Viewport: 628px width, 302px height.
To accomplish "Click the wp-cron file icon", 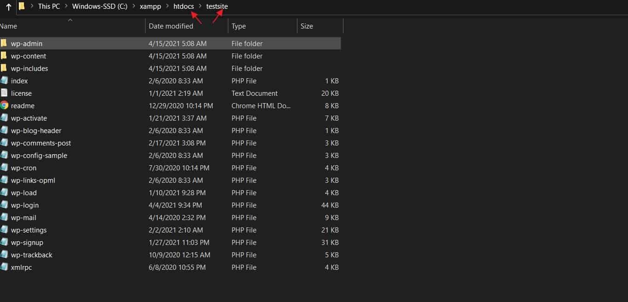I will coord(4,168).
